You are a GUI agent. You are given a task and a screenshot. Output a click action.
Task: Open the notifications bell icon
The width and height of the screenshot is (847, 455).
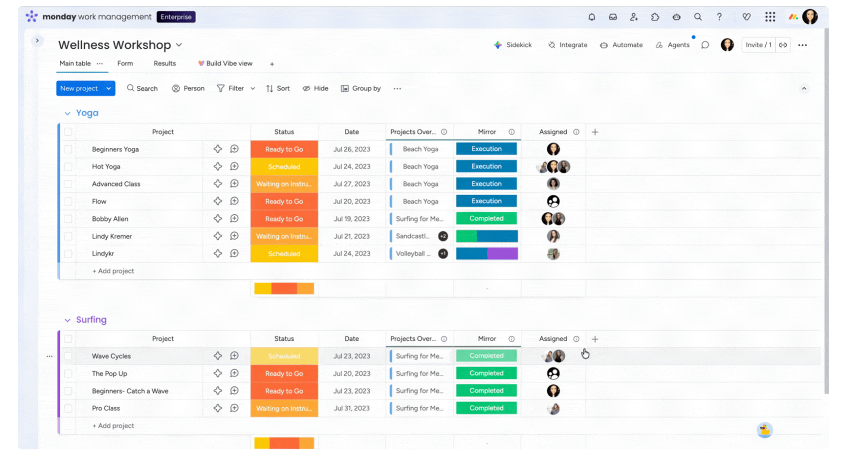click(x=592, y=17)
